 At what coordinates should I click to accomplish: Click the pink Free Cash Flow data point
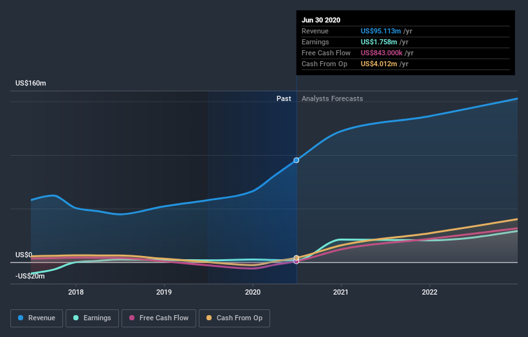(296, 262)
